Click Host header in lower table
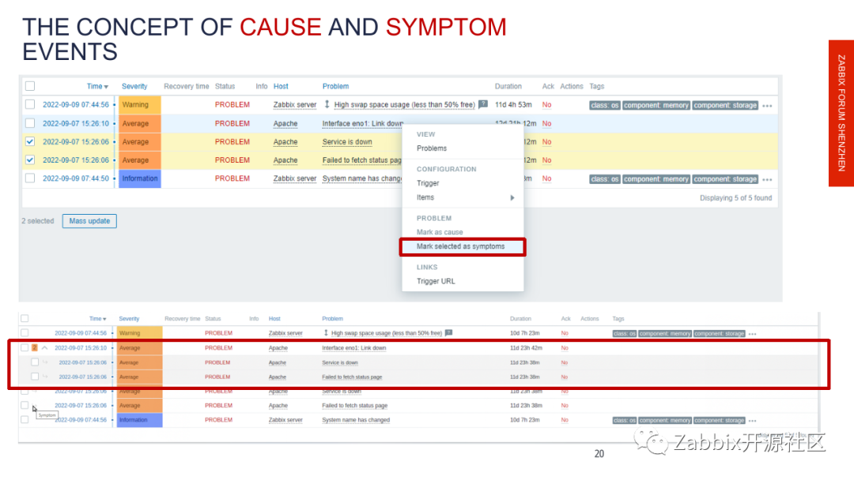 point(274,318)
